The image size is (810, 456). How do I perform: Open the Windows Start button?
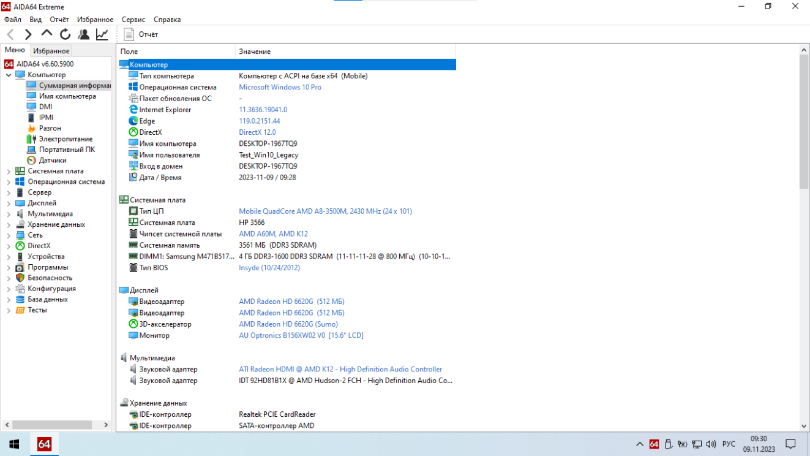(14, 444)
